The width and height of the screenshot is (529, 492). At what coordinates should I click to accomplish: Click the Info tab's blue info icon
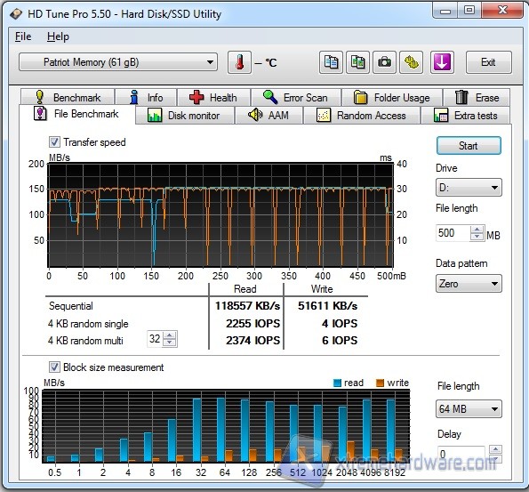click(x=134, y=97)
